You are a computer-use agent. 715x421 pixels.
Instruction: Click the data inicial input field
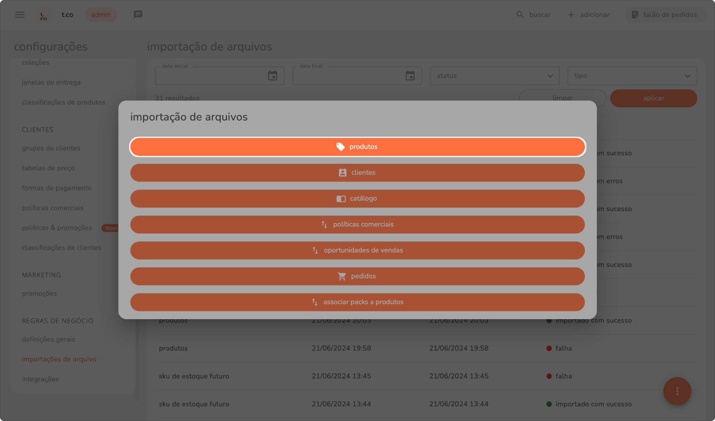click(x=211, y=76)
